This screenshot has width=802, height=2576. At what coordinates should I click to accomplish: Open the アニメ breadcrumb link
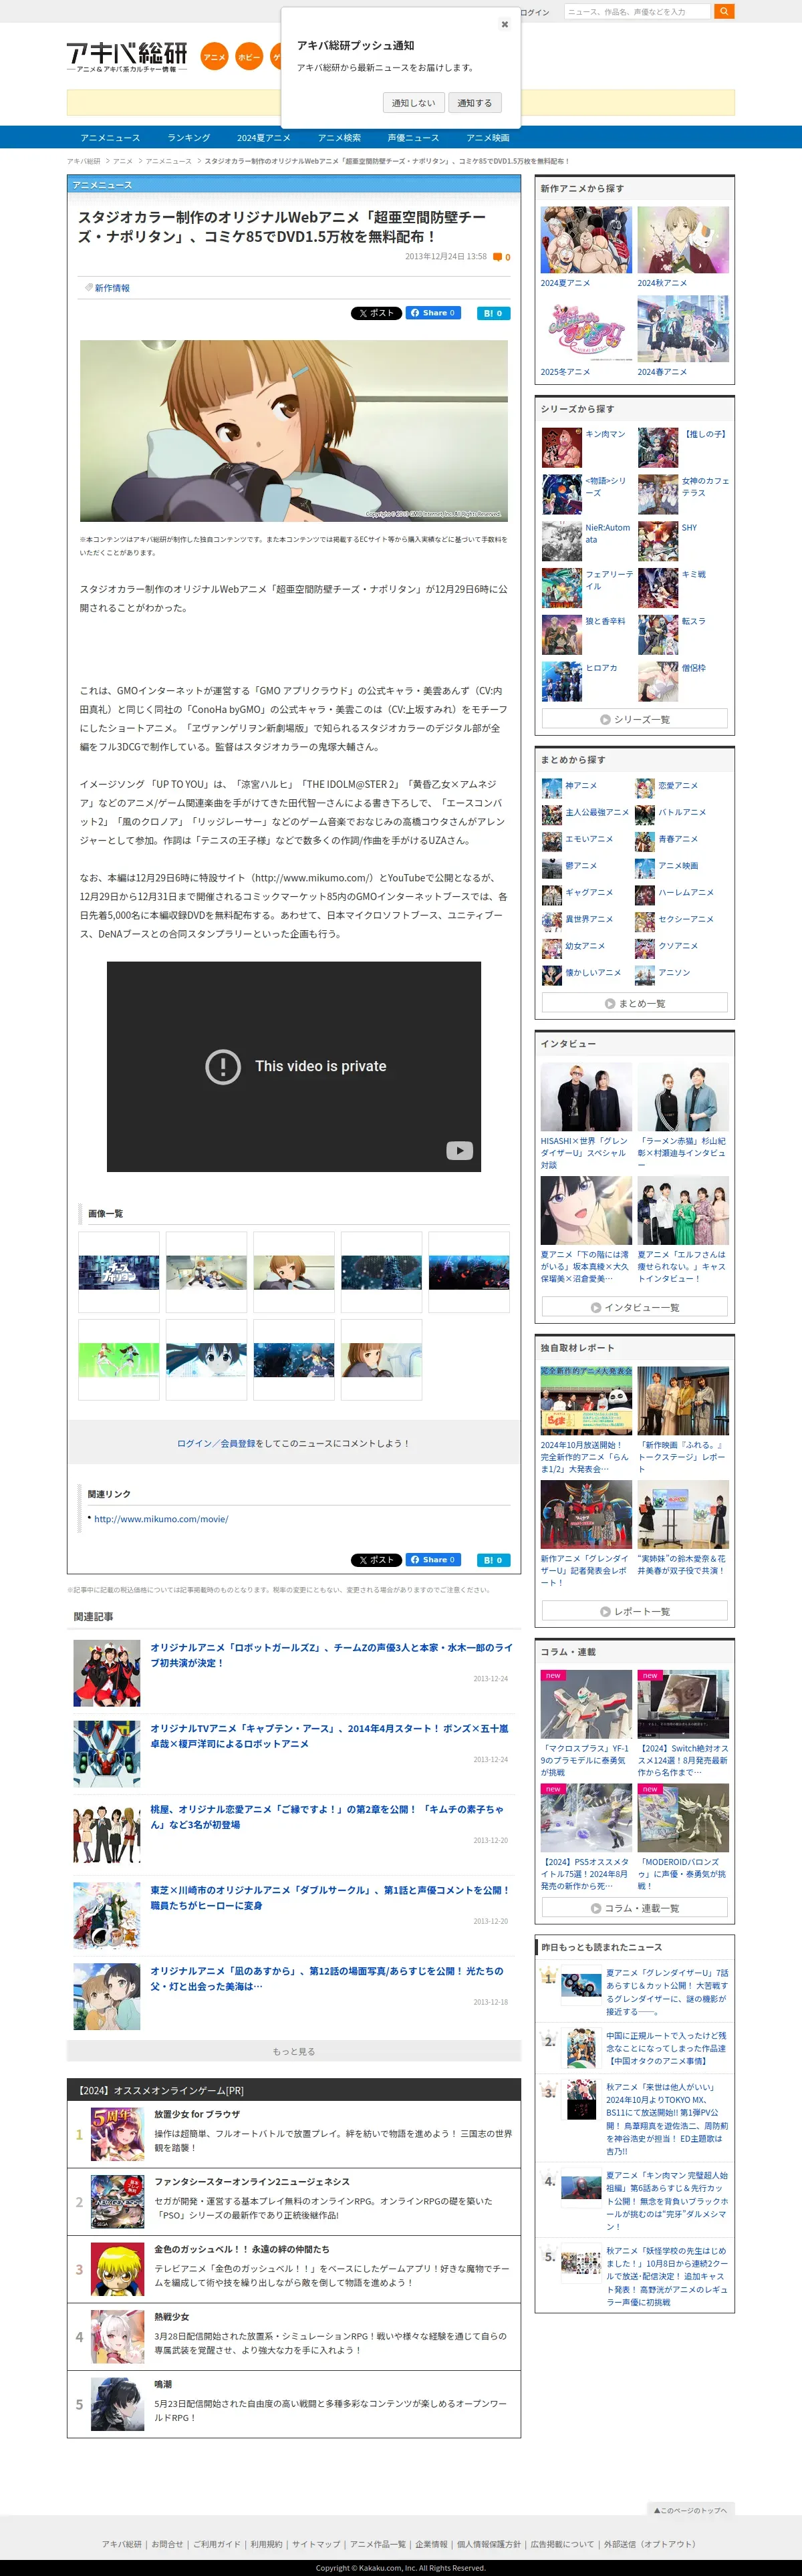coord(123,161)
